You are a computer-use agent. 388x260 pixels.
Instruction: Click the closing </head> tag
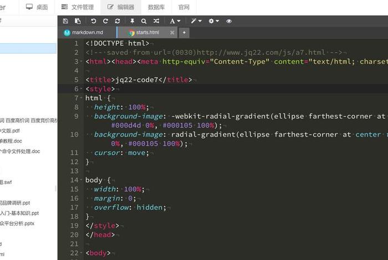pyautogui.click(x=100, y=235)
